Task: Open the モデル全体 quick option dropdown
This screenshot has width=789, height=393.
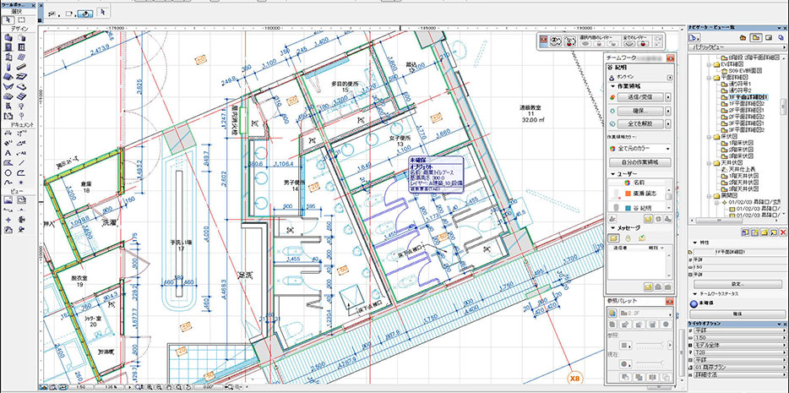Action: (x=740, y=345)
